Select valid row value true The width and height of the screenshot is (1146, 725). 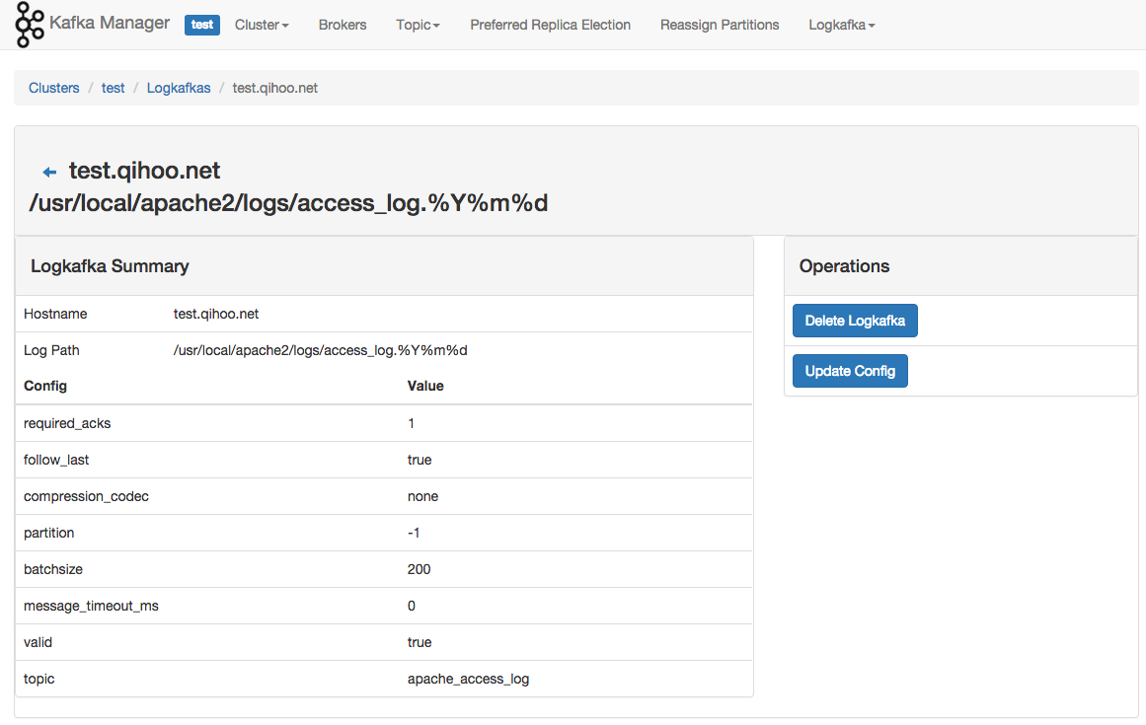coord(420,642)
